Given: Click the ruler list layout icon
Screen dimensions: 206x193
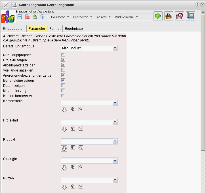Looking at the screenshot, I should pos(190,16).
